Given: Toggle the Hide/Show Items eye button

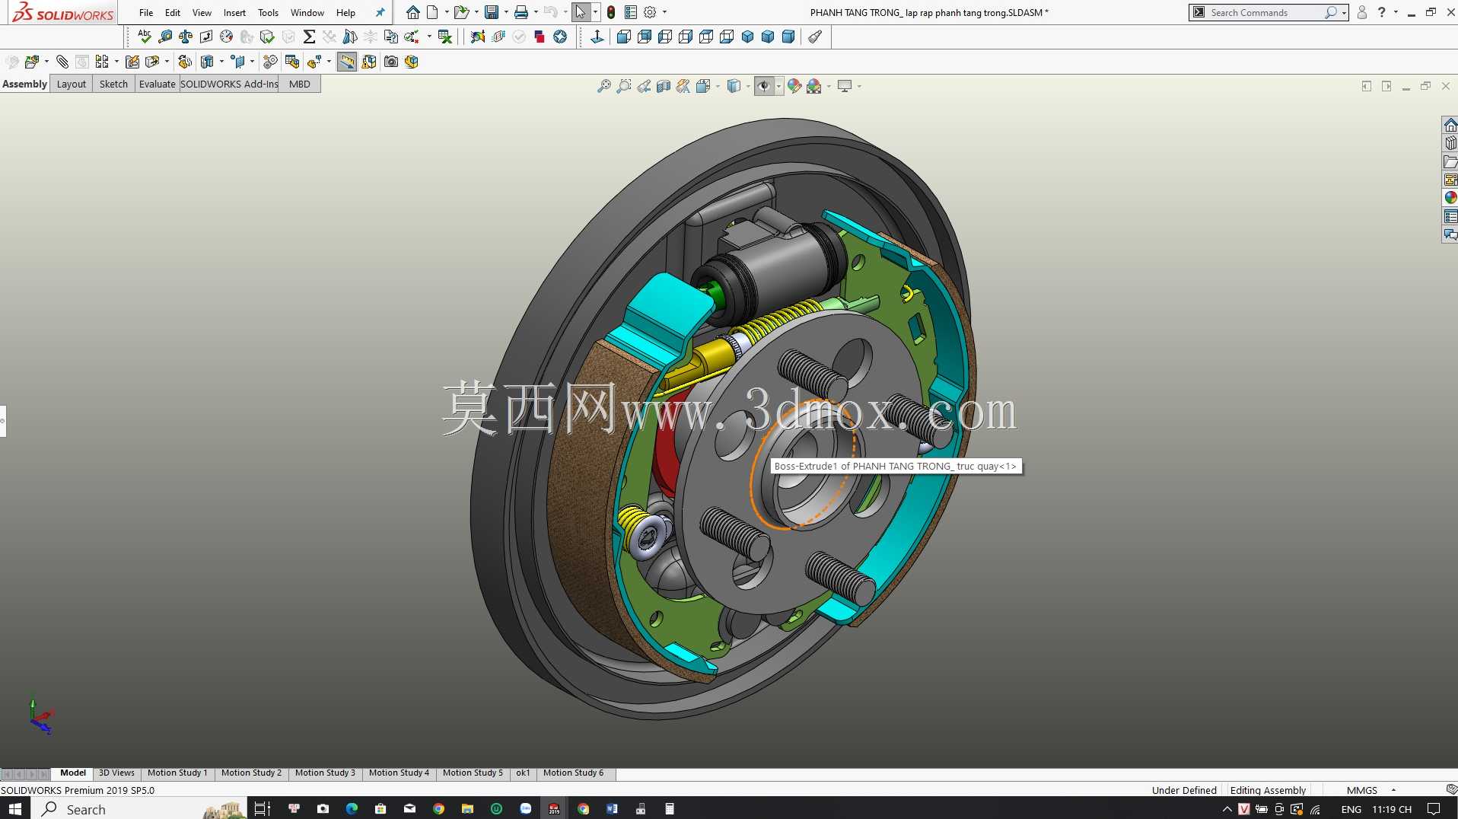Looking at the screenshot, I should [x=764, y=86].
